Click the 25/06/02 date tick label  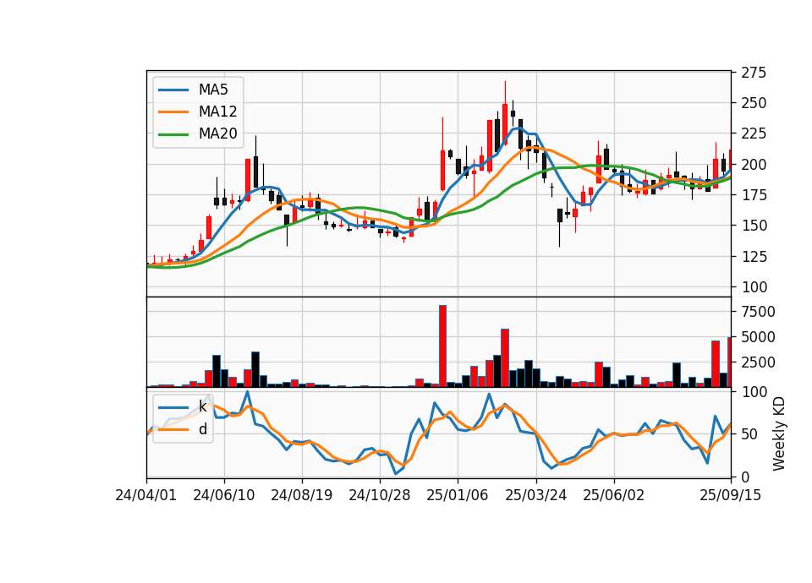tap(614, 495)
